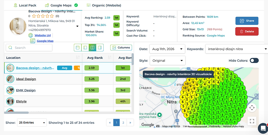The width and height of the screenshot is (268, 135).
Task: Click the 1st badge next to Avg Ranking
Action: 116,18
